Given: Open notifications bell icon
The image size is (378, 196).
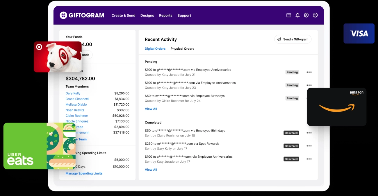Looking at the screenshot, I should click(x=297, y=15).
